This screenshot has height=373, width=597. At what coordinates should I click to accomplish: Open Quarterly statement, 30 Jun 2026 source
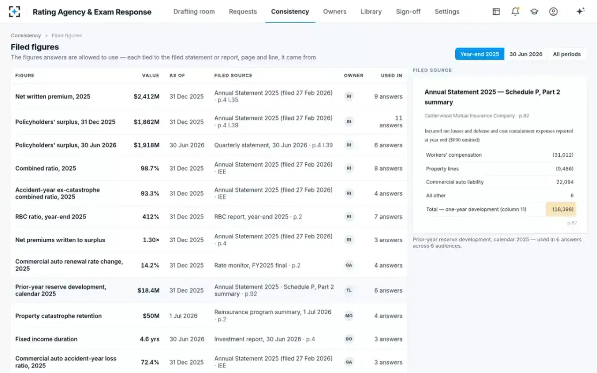(x=274, y=145)
